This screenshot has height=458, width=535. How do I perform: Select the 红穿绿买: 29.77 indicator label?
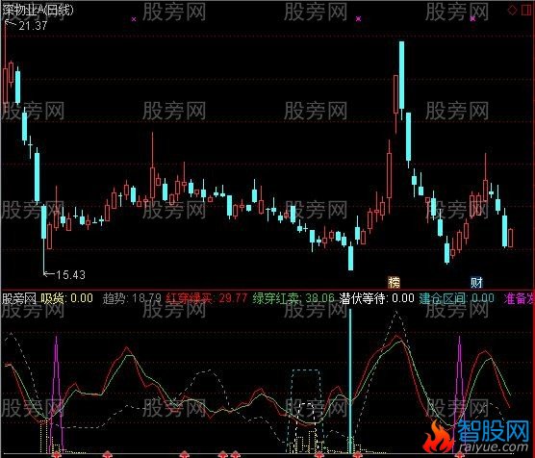point(207,298)
